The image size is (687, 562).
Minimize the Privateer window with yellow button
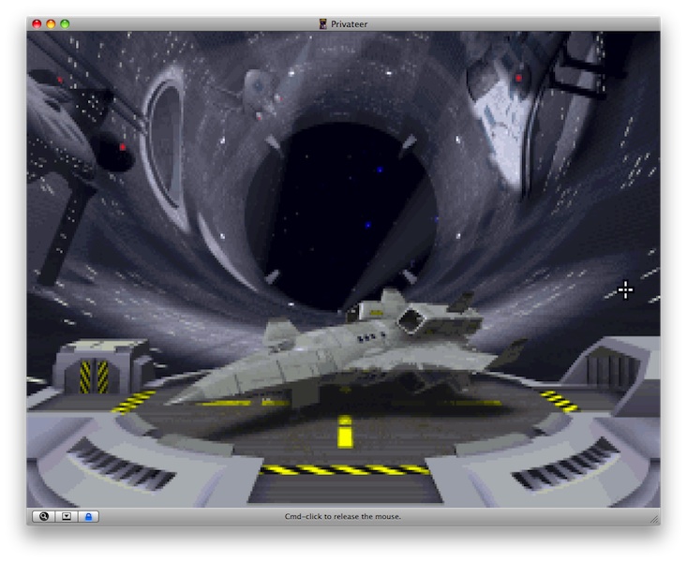(x=52, y=23)
